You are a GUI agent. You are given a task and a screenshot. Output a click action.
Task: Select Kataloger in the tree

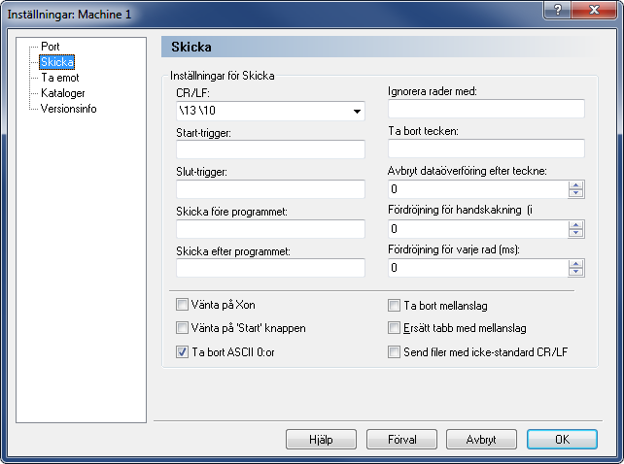point(63,93)
